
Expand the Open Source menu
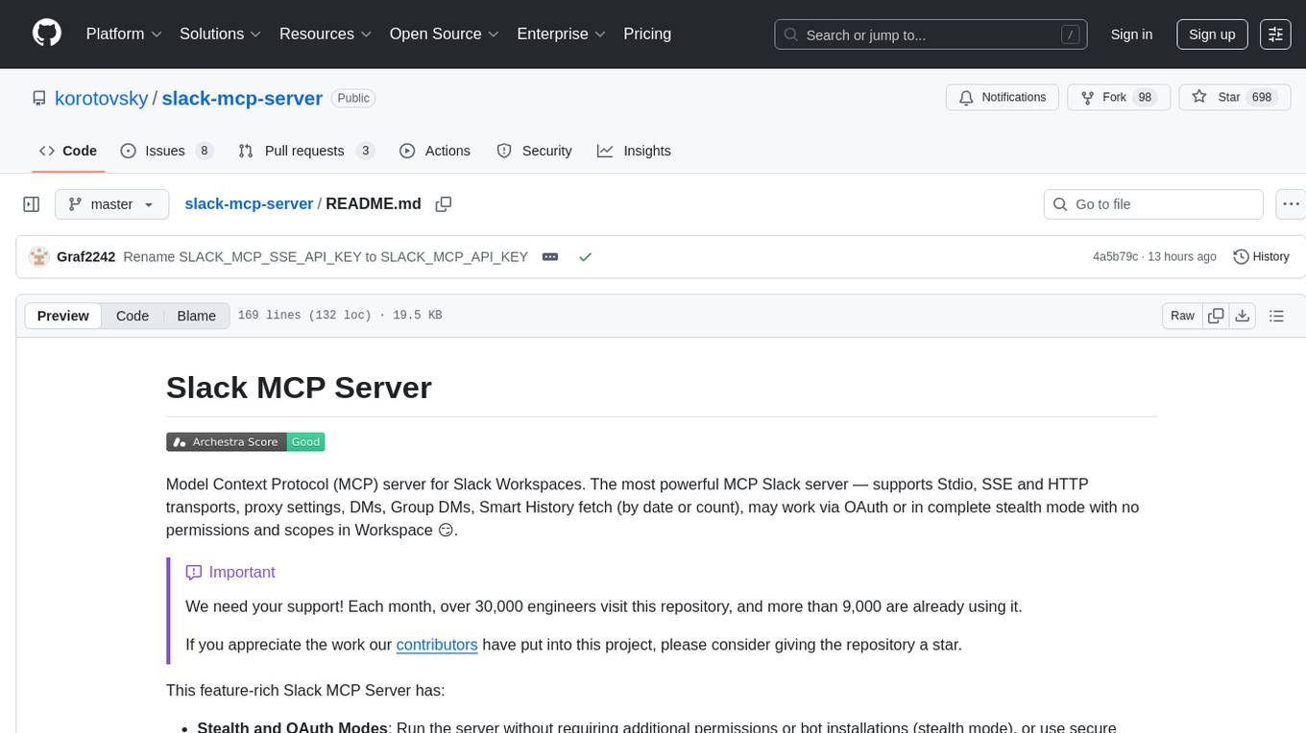[x=445, y=34]
